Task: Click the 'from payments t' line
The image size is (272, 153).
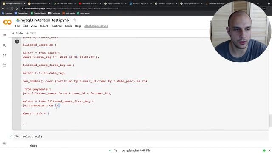Action: [x=37, y=89]
